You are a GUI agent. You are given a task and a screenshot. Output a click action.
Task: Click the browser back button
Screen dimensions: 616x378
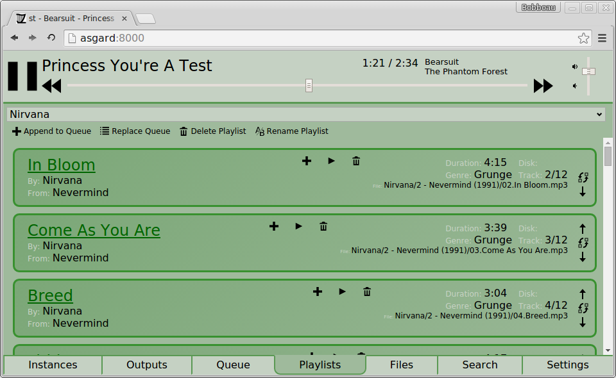[15, 38]
